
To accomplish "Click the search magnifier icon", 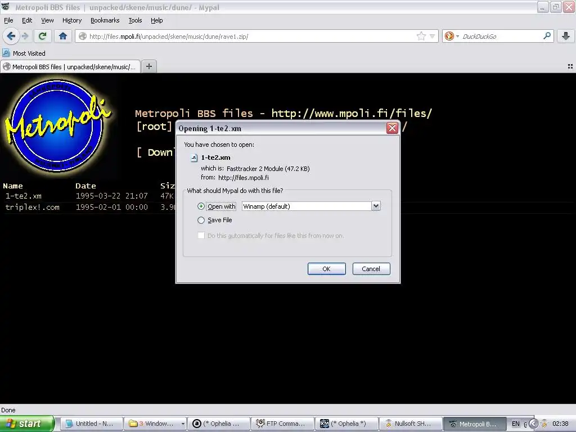I will coord(547,35).
